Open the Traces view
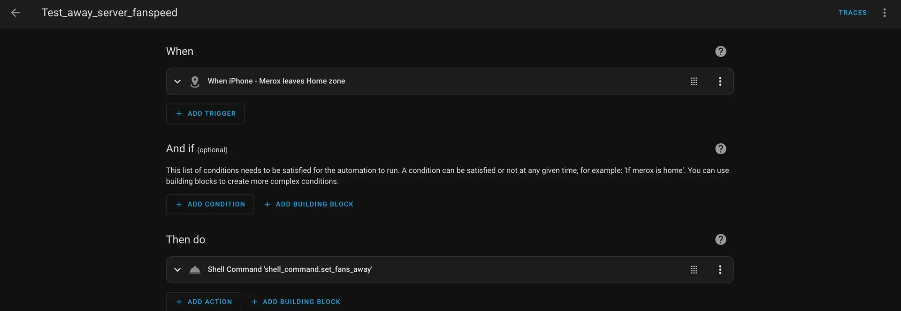 852,13
